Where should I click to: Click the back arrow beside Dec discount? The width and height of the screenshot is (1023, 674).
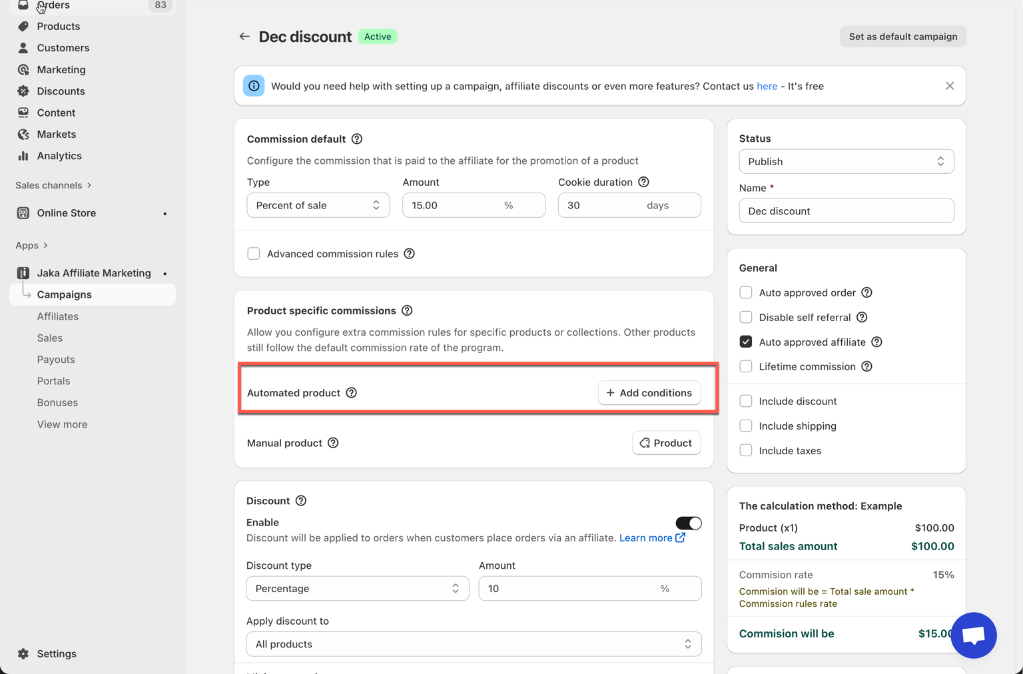[x=244, y=37]
